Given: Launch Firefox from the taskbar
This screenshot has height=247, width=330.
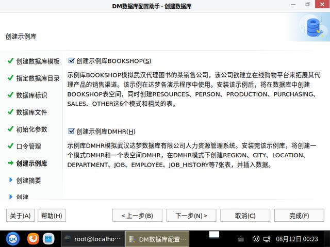Looking at the screenshot, I should point(33,239).
